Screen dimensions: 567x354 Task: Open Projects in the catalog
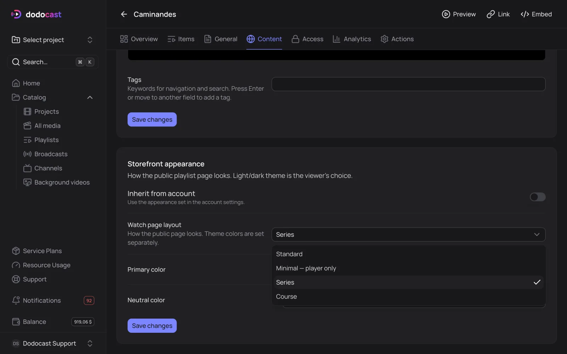46,112
